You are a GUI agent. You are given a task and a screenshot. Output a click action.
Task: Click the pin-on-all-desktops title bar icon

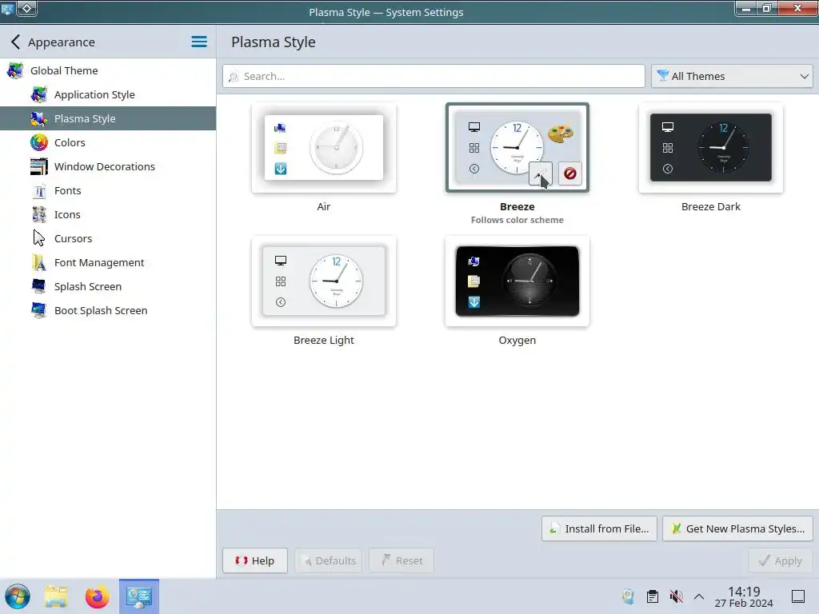click(26, 8)
